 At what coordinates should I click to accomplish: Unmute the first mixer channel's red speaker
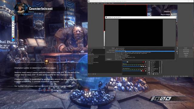coord(143,62)
